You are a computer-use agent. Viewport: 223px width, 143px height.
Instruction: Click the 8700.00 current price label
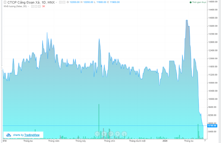[x=212, y=126]
